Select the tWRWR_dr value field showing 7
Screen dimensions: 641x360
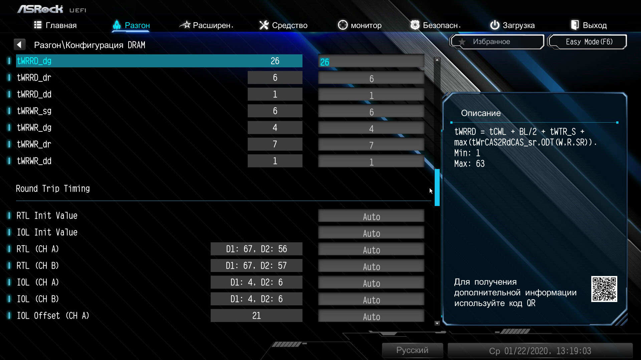[x=371, y=145]
